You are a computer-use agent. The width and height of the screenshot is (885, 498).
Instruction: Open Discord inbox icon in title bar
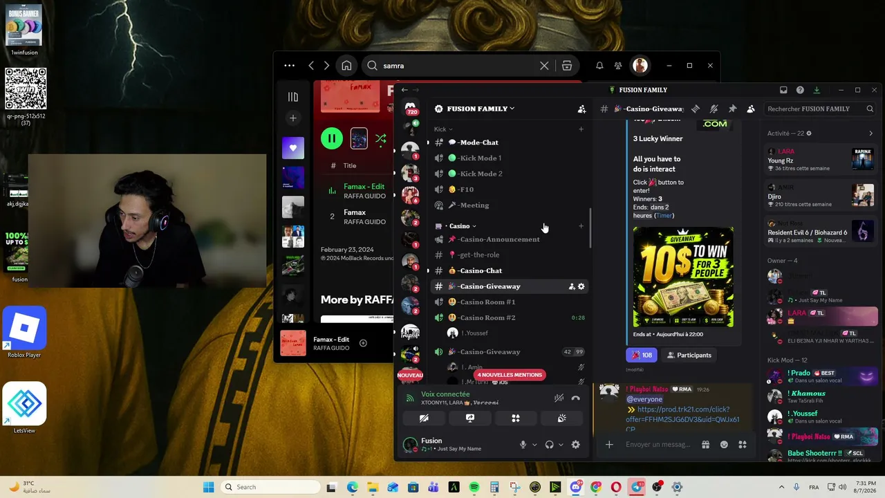tap(783, 90)
